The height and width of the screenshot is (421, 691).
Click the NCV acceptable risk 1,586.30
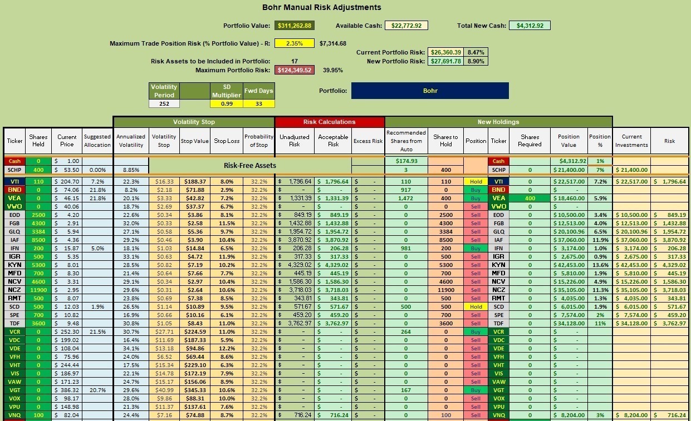[x=333, y=281]
